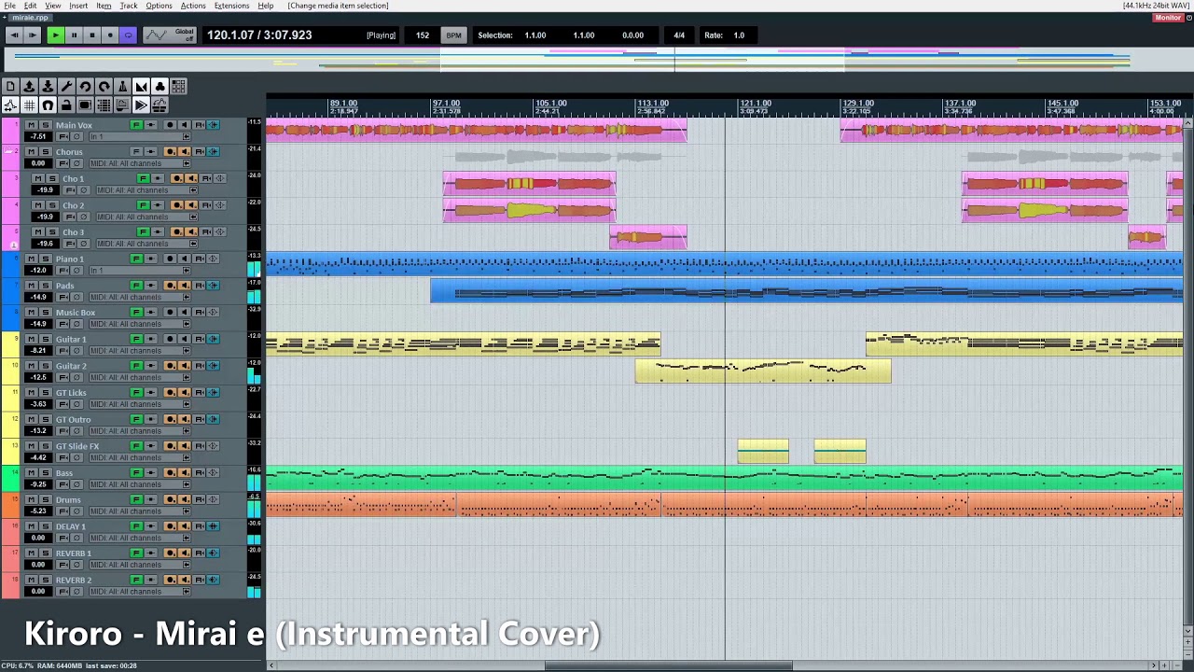1194x672 pixels.
Task: Open the 4/4 time signature selector
Action: point(679,35)
